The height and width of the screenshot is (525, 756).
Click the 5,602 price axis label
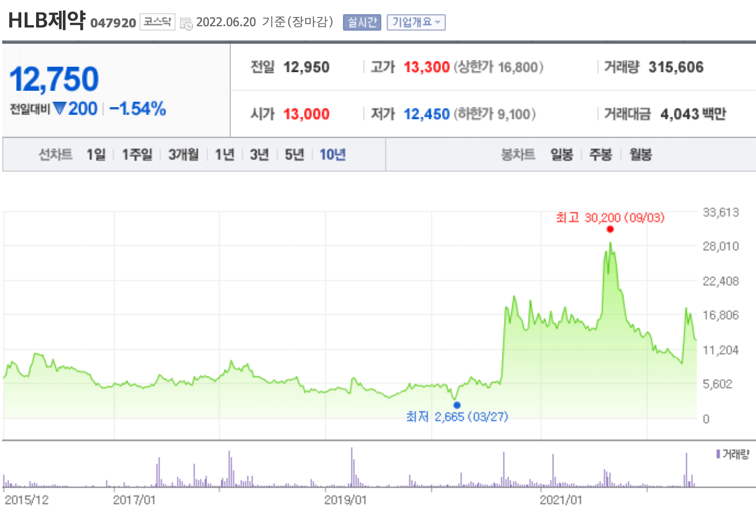(717, 384)
